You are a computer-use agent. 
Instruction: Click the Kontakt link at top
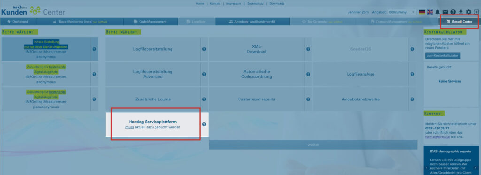[215, 4]
